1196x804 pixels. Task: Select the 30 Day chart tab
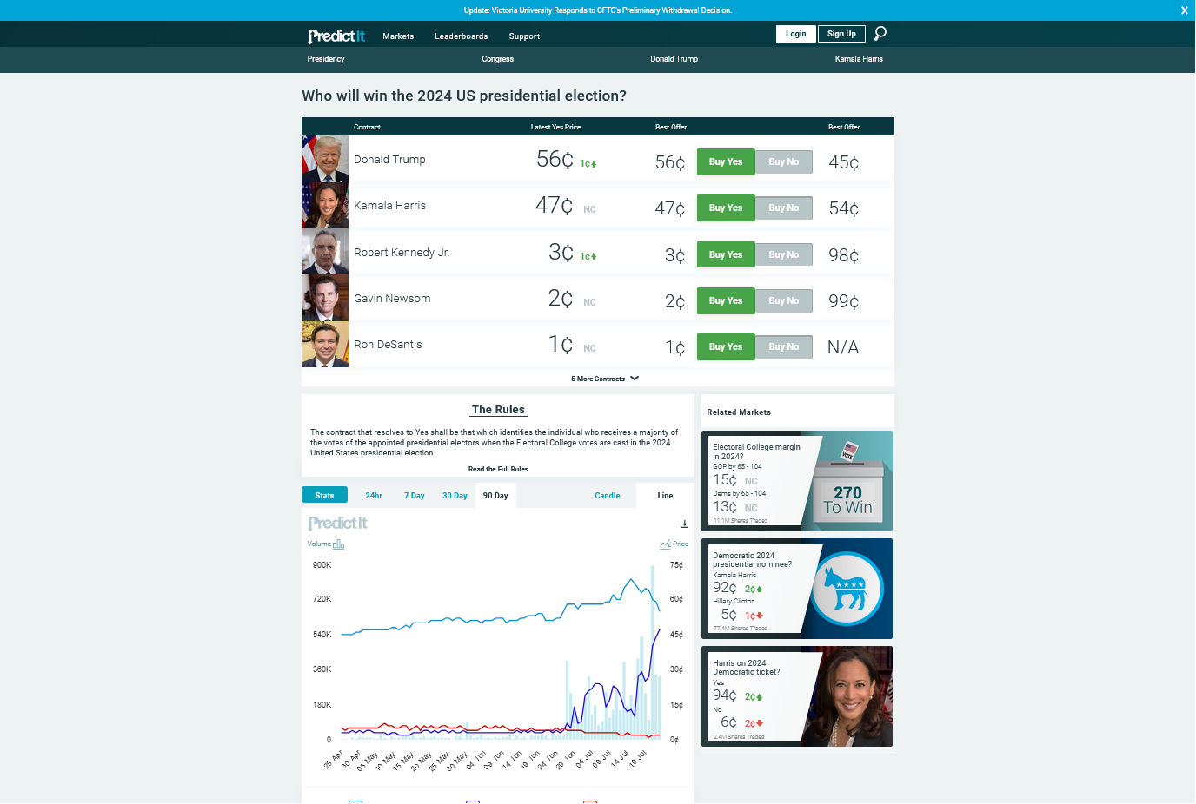(x=455, y=496)
